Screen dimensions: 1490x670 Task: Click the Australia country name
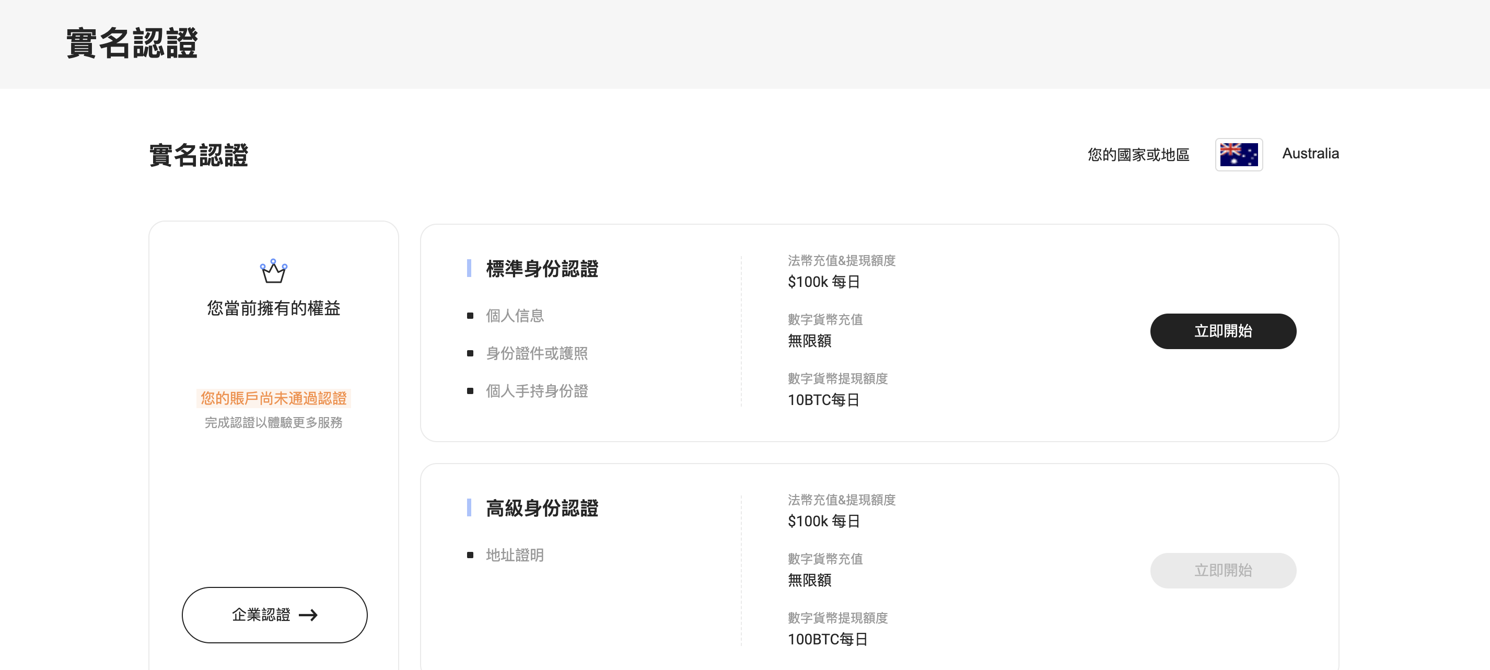coord(1310,153)
